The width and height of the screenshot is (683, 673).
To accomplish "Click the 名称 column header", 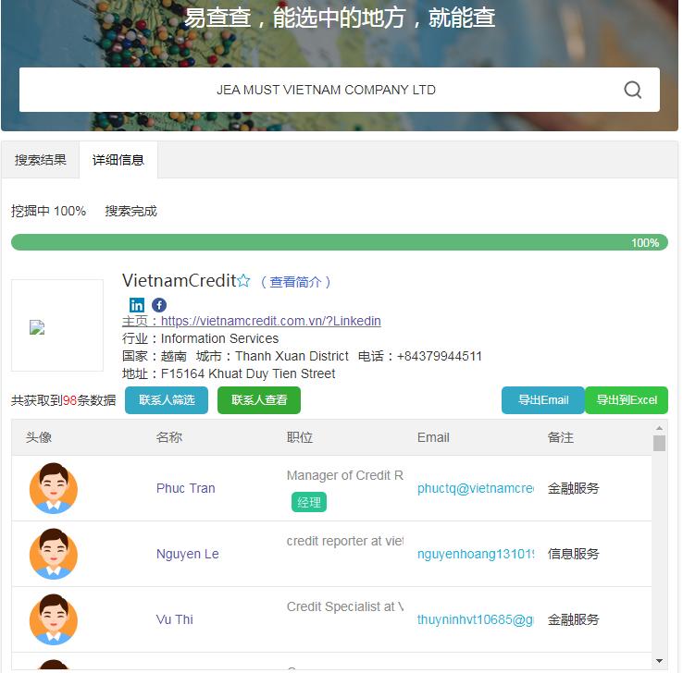I will (x=169, y=437).
